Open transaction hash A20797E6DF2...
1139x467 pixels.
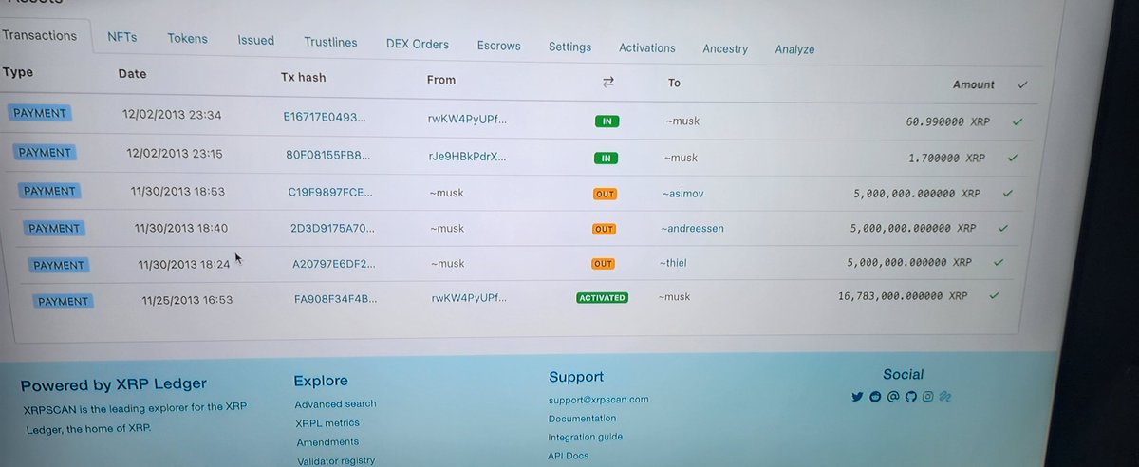[x=334, y=264]
